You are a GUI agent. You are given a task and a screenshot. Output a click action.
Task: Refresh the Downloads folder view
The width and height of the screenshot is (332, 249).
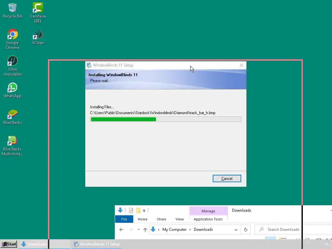click(x=246, y=230)
